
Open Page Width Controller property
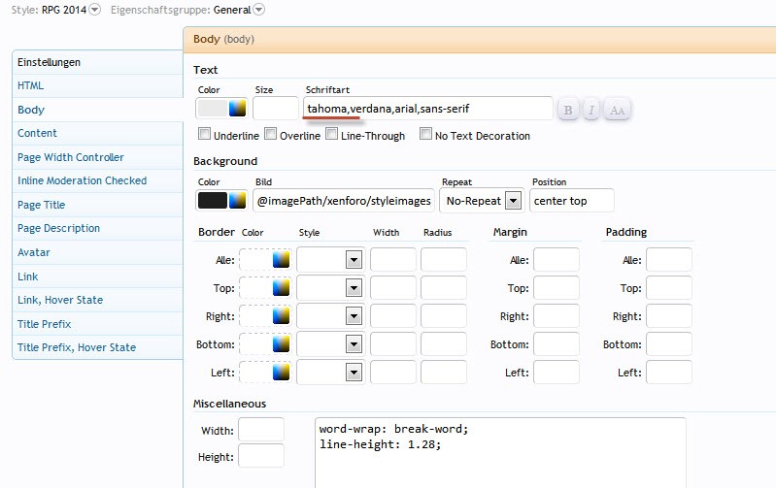click(x=97, y=157)
